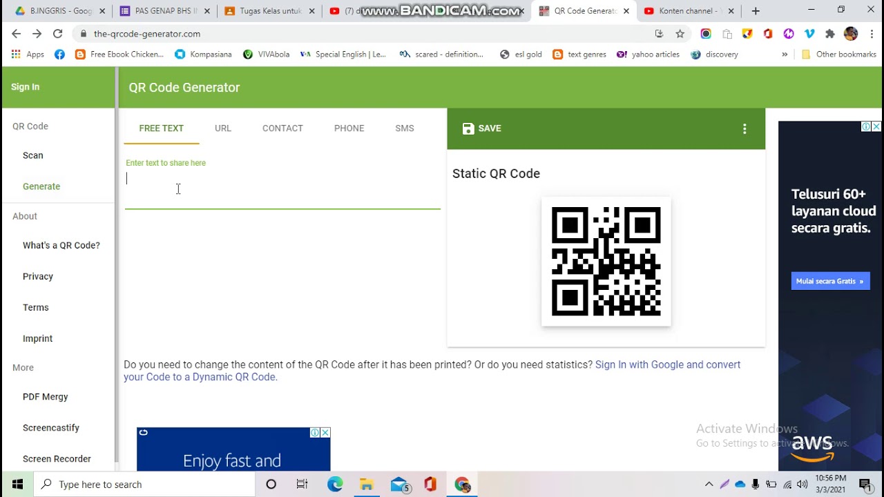This screenshot has width=884, height=497.
Task: Click the generated QR code image
Action: tap(606, 262)
